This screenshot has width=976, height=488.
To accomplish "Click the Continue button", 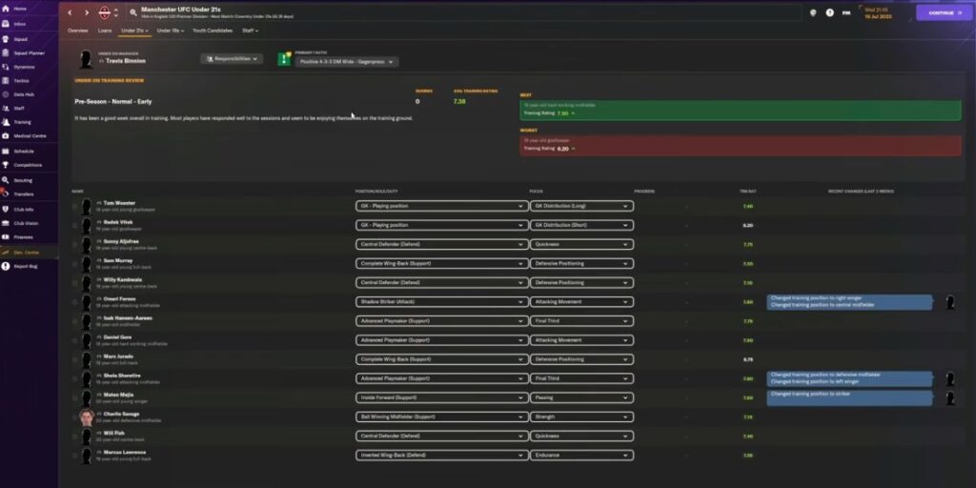I will pos(945,12).
